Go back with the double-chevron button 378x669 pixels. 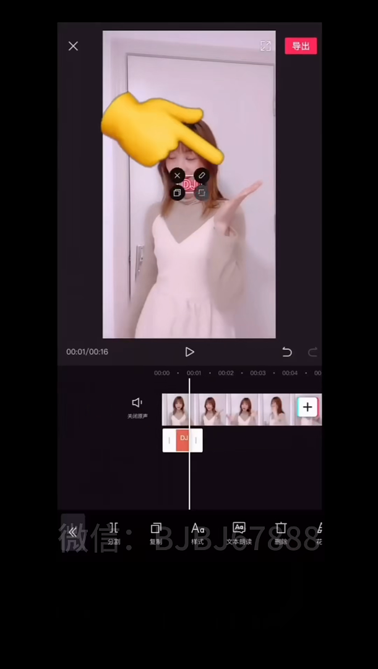point(73,532)
